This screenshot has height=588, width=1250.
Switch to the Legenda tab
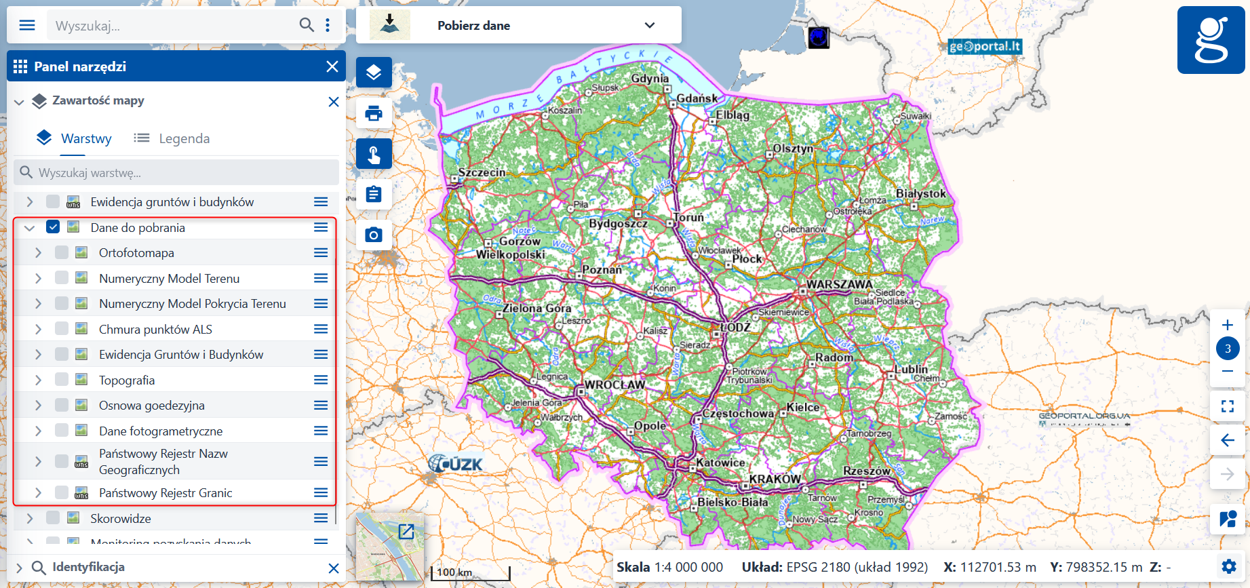172,138
